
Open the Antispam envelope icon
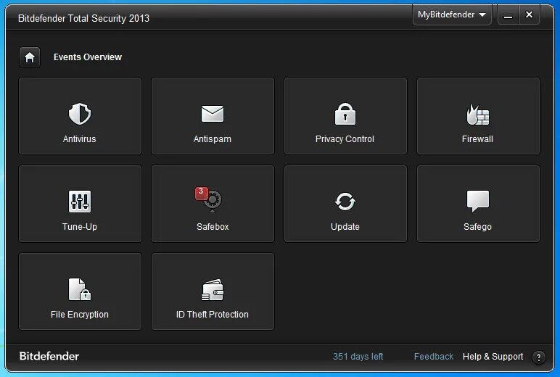[213, 114]
